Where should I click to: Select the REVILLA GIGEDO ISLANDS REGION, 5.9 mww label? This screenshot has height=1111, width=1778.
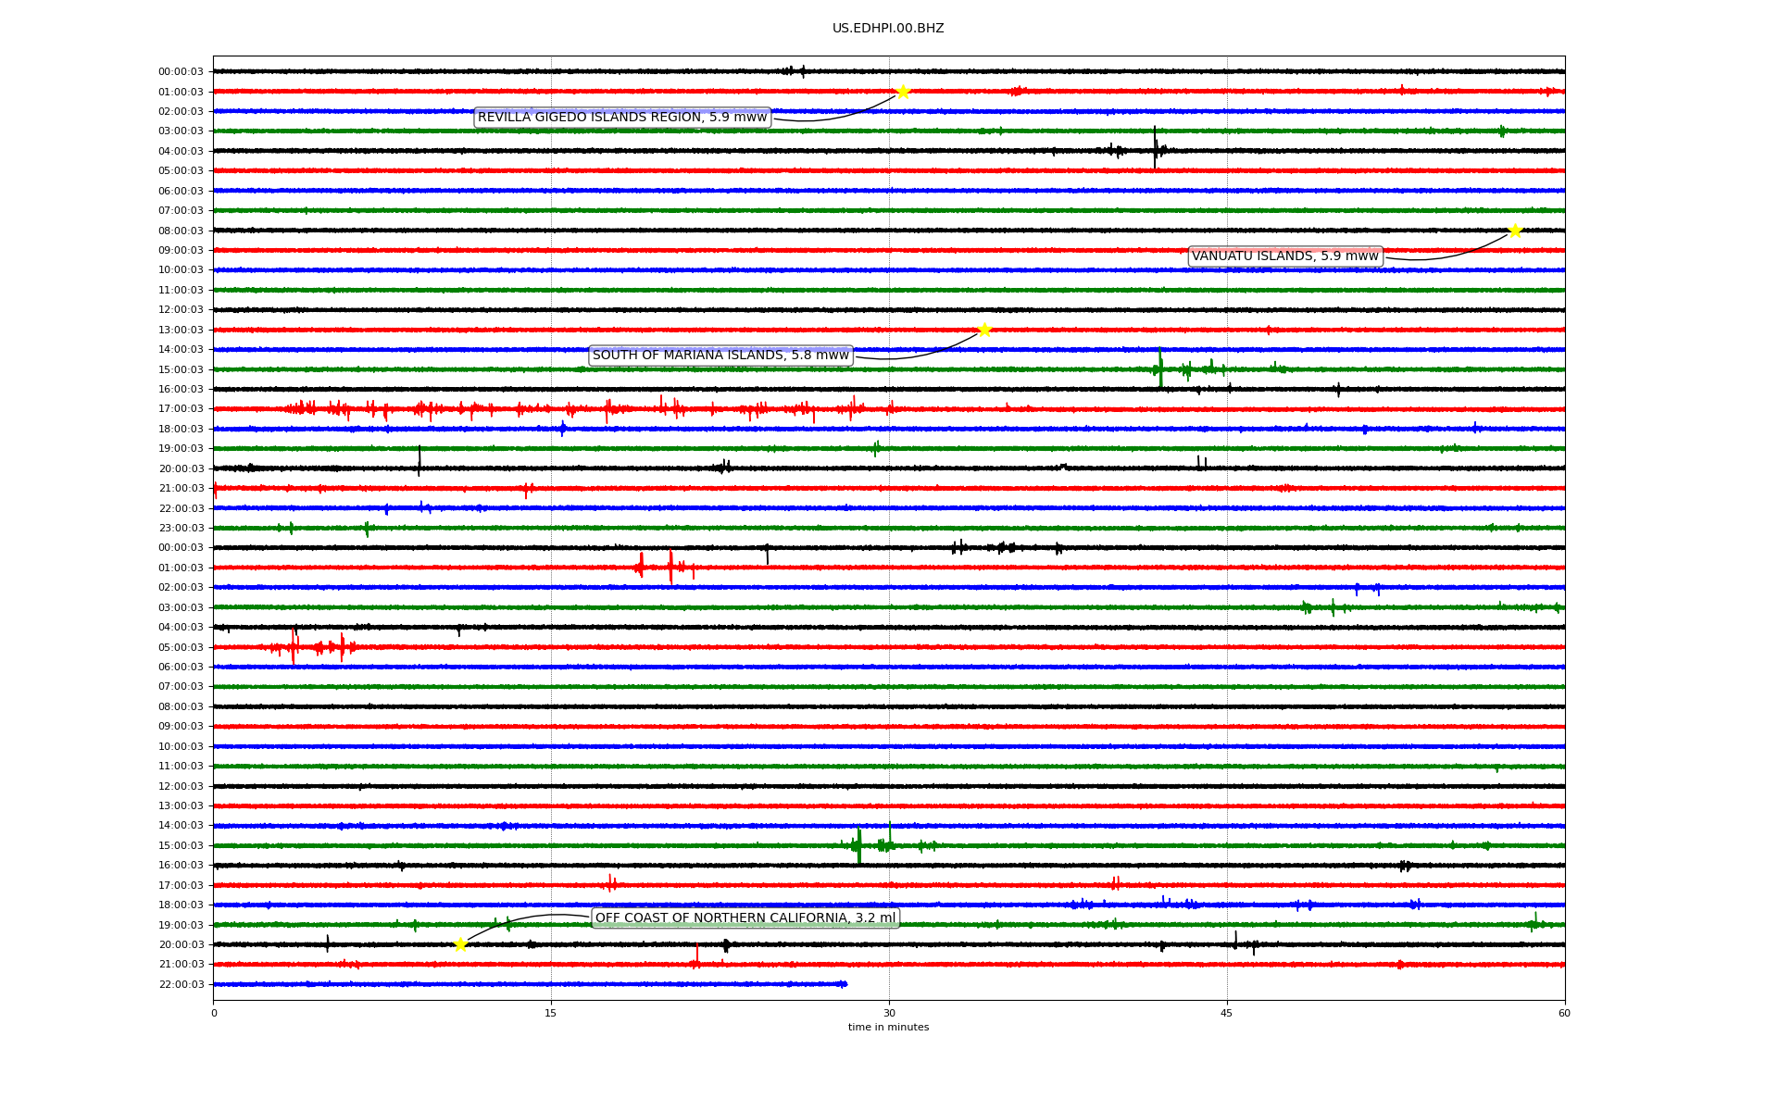[622, 118]
